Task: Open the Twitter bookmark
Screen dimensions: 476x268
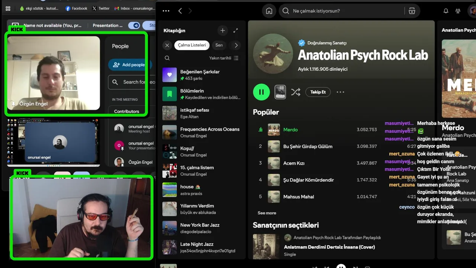Action: 101,8
